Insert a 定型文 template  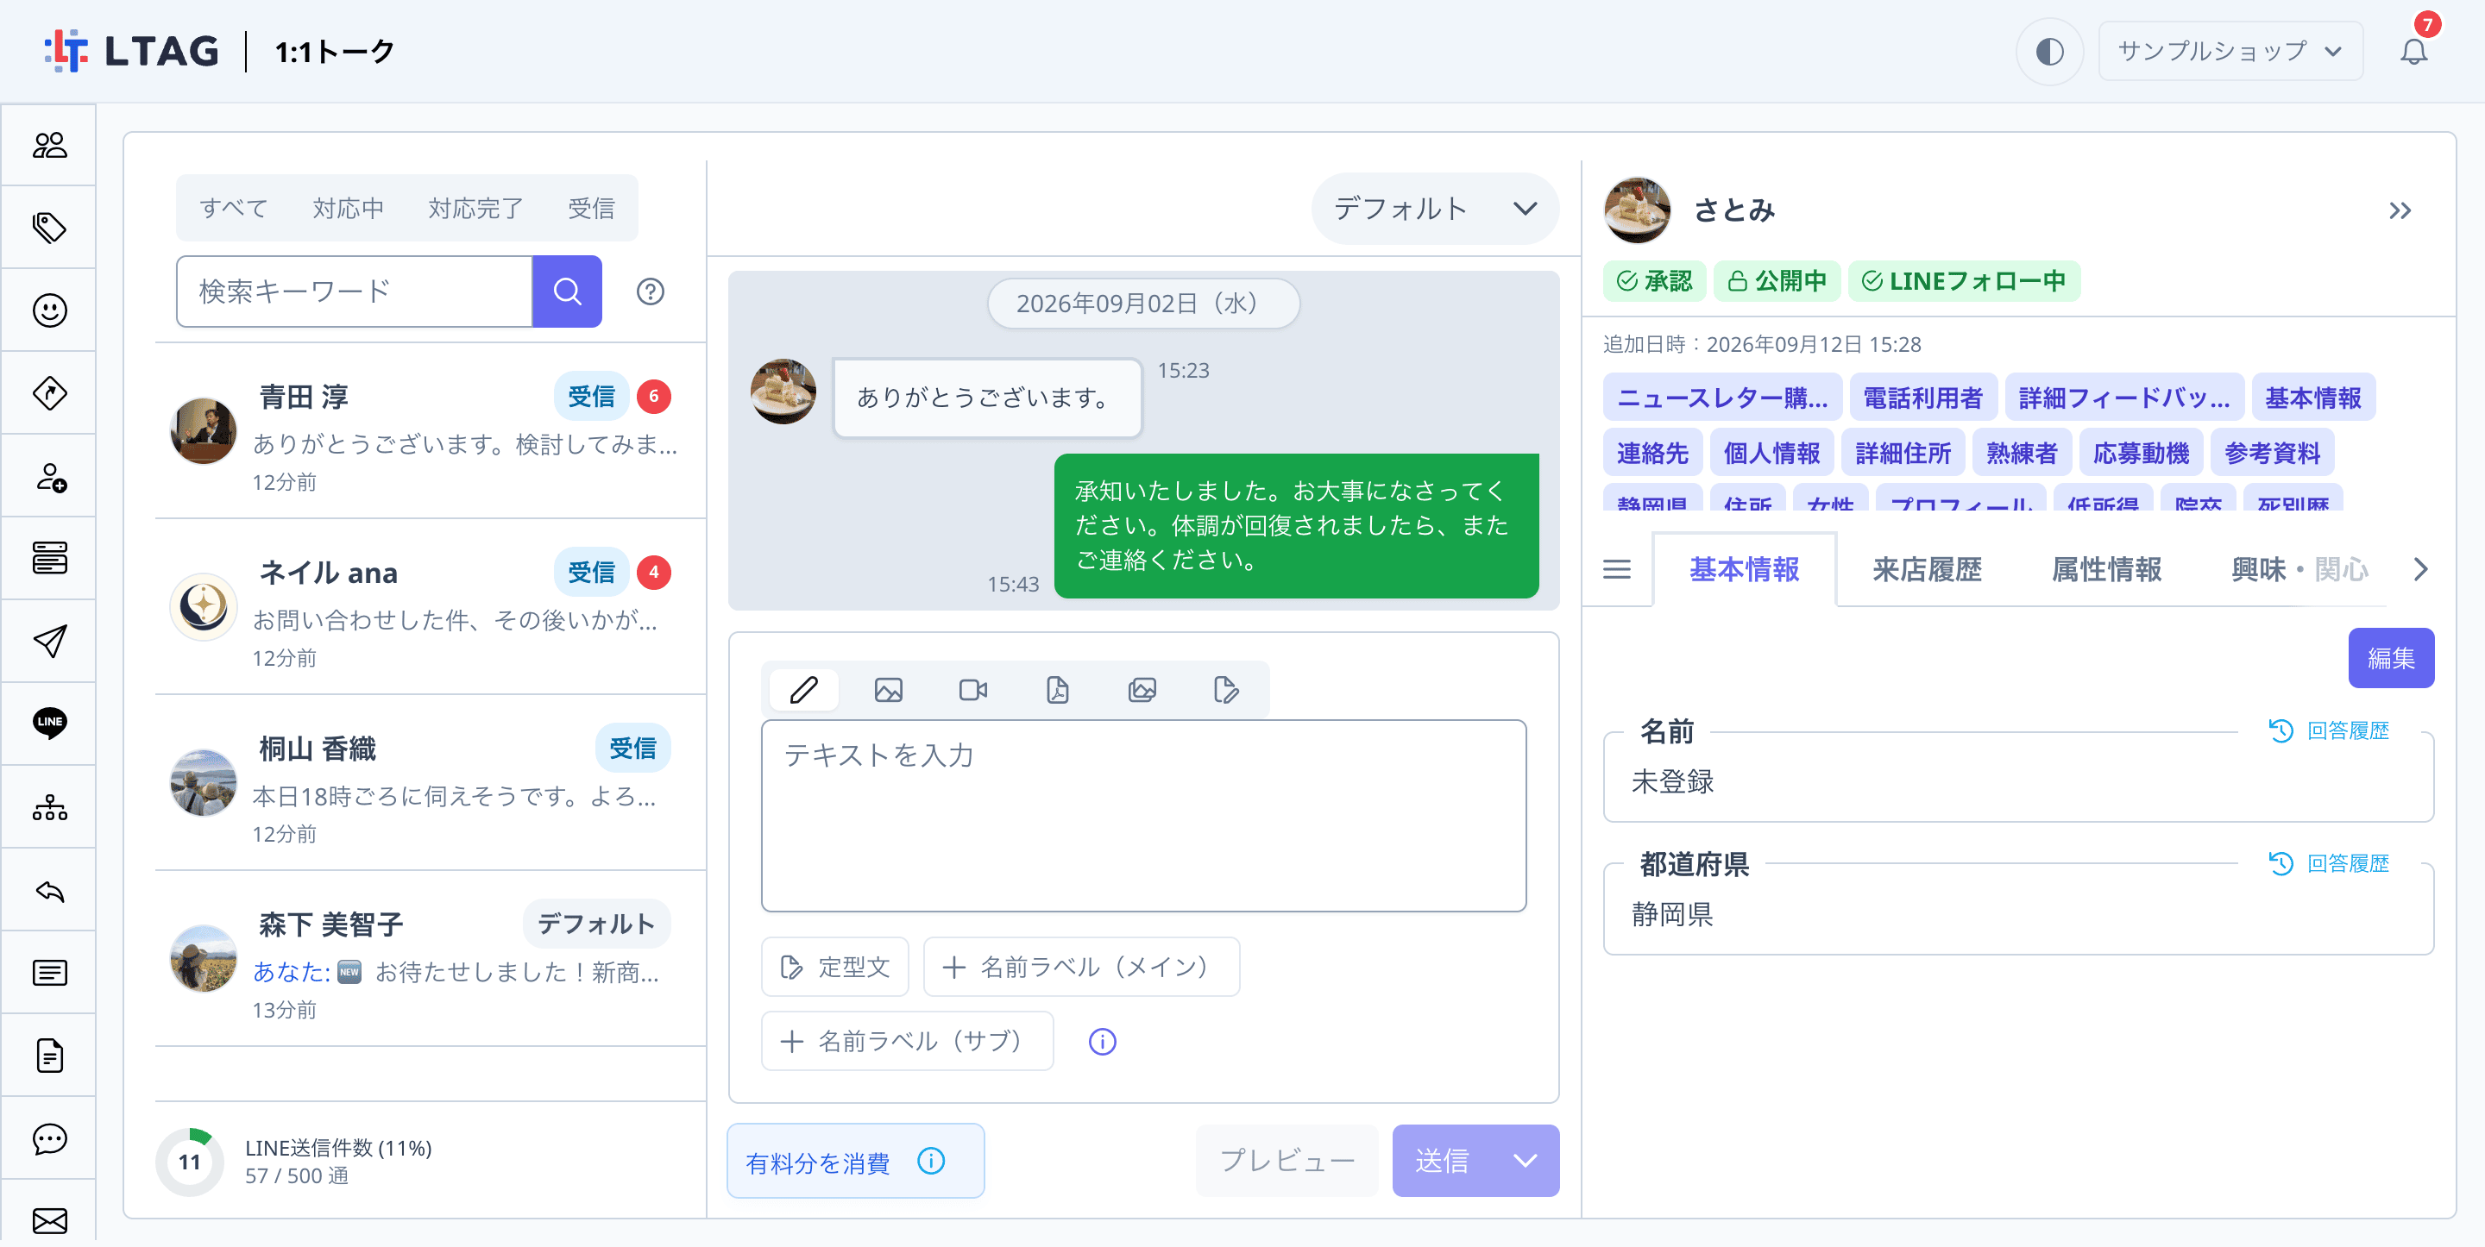(834, 967)
